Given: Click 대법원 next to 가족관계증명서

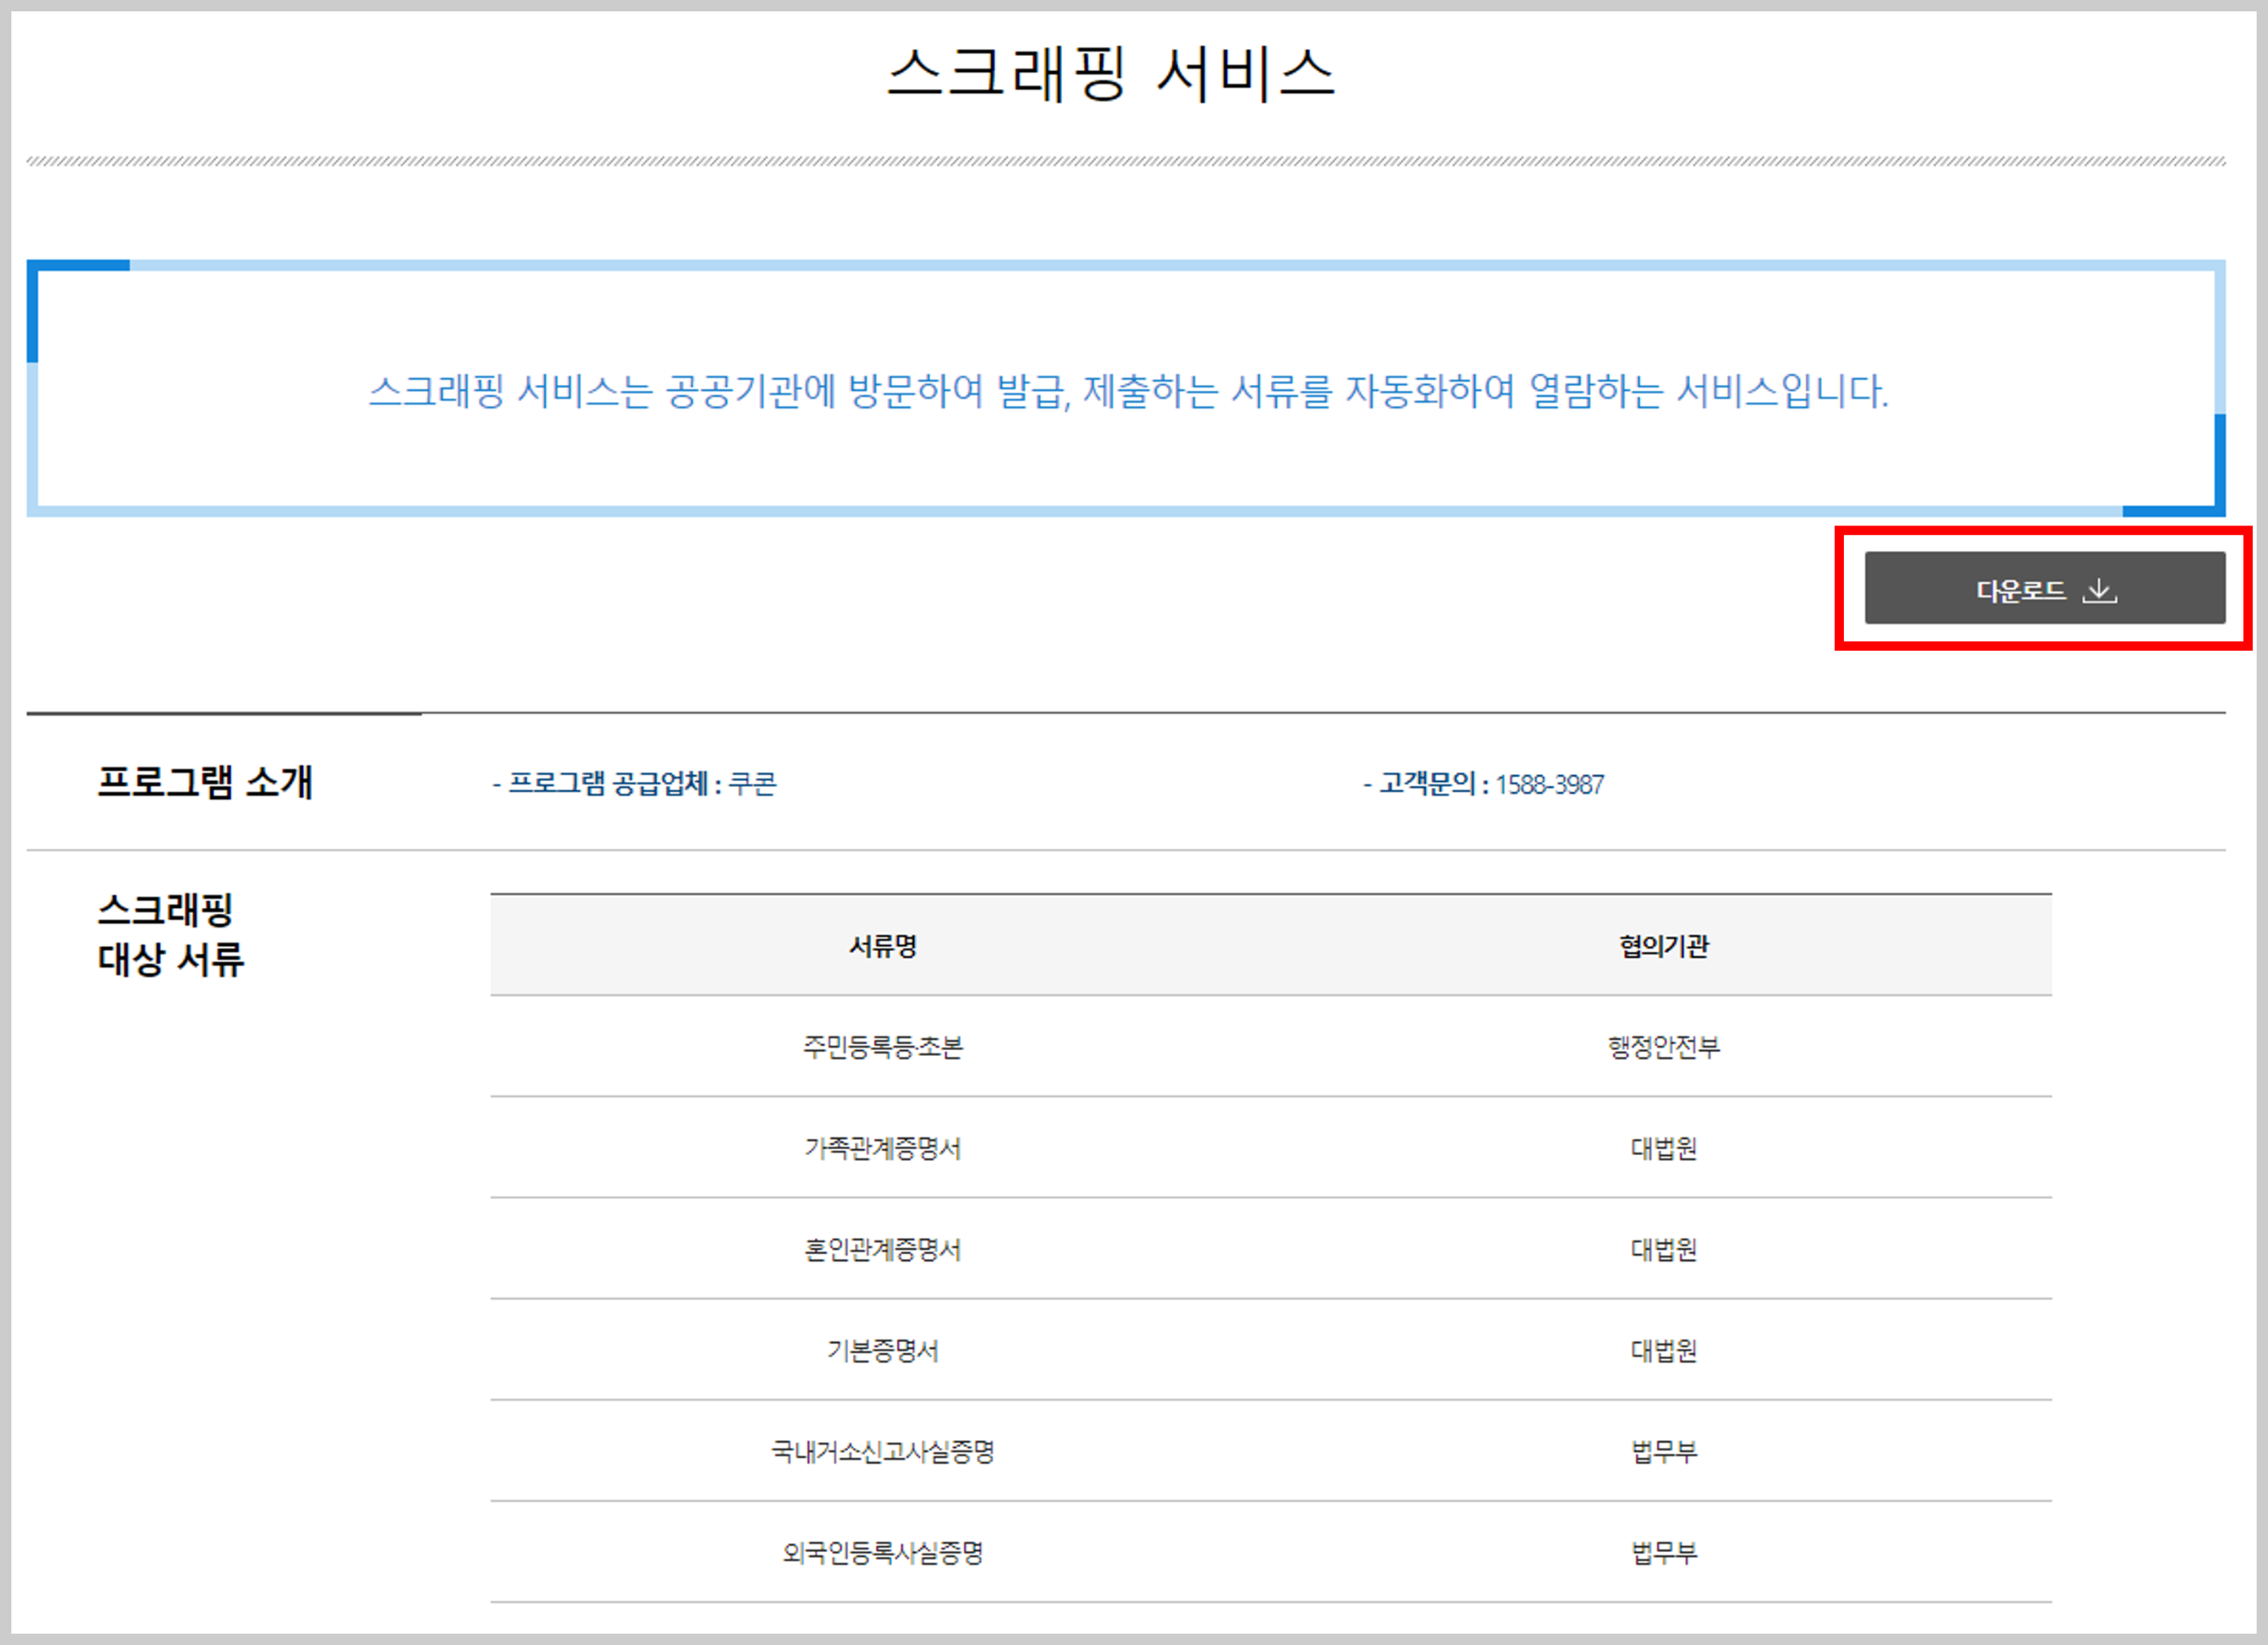Looking at the screenshot, I should point(1664,1148).
